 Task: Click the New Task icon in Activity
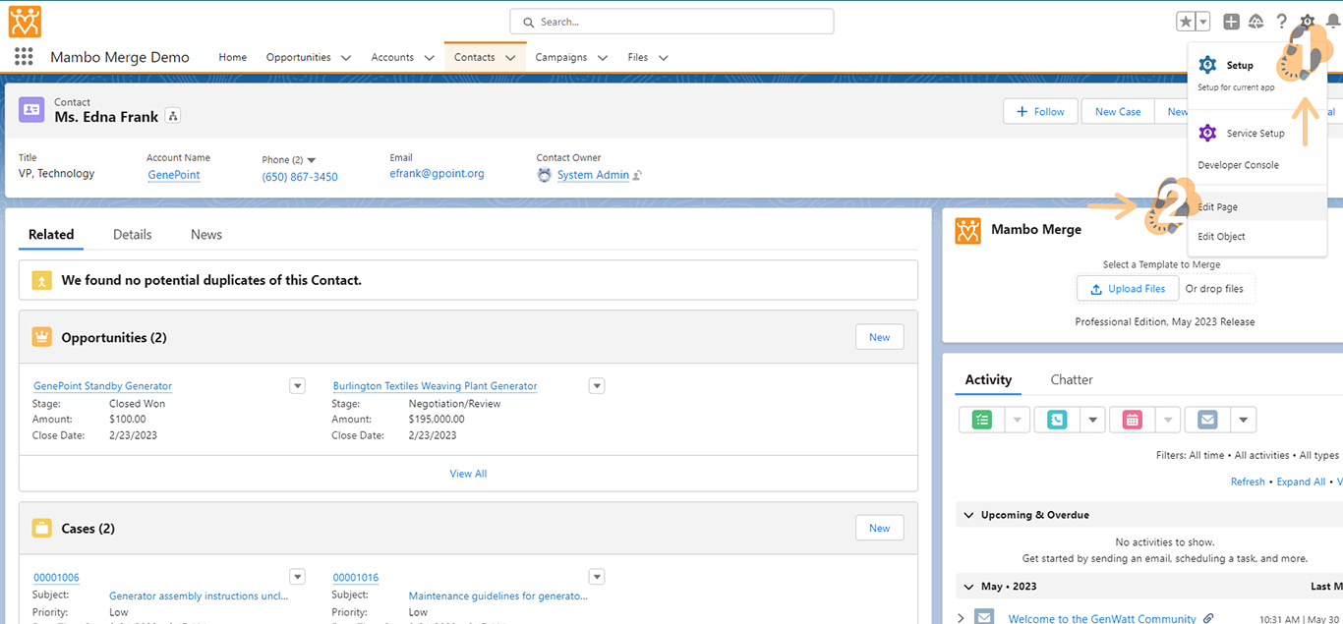982,420
